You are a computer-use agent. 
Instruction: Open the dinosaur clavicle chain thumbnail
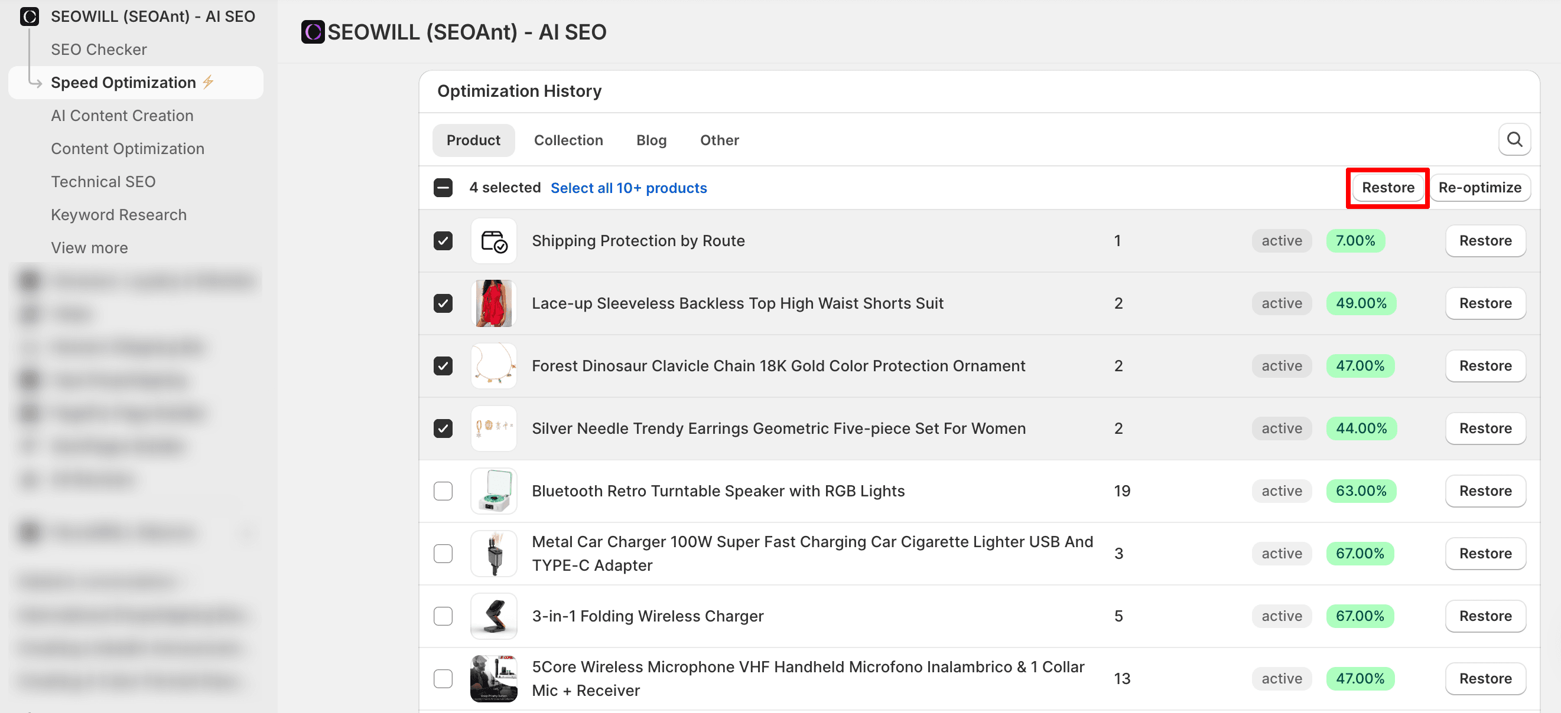(493, 366)
